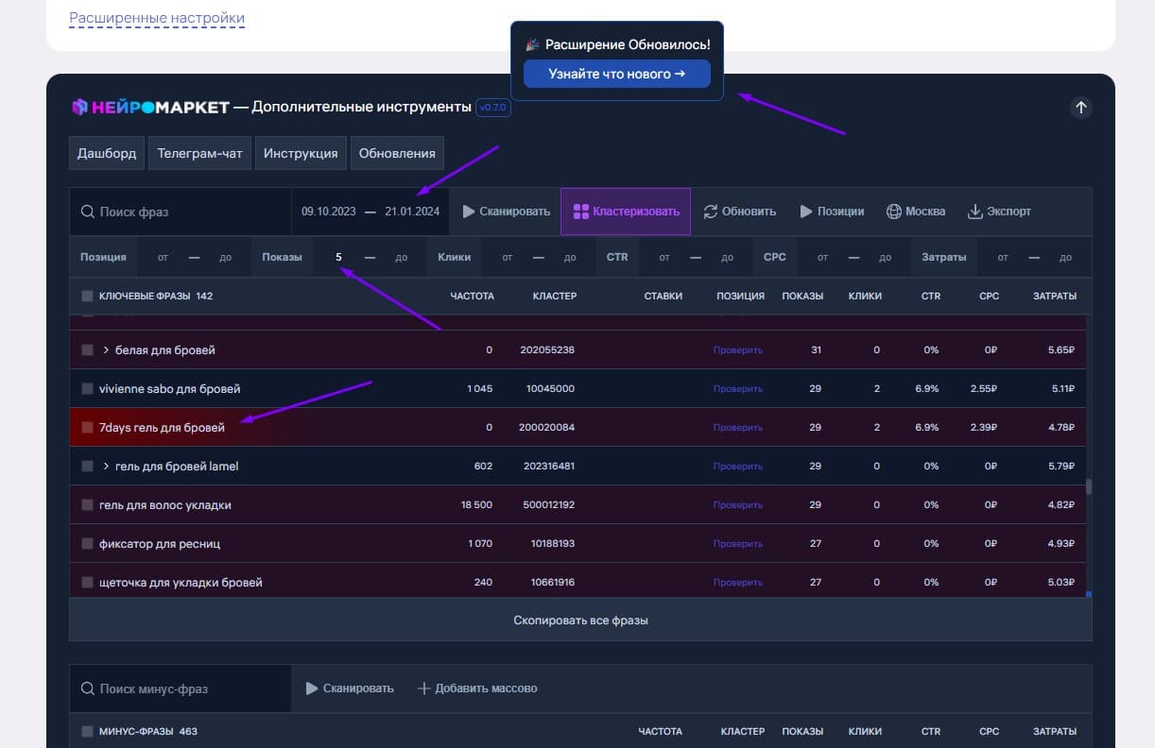Image resolution: width=1155 pixels, height=748 pixels.
Task: Open the Дашборд tab
Action: click(107, 153)
